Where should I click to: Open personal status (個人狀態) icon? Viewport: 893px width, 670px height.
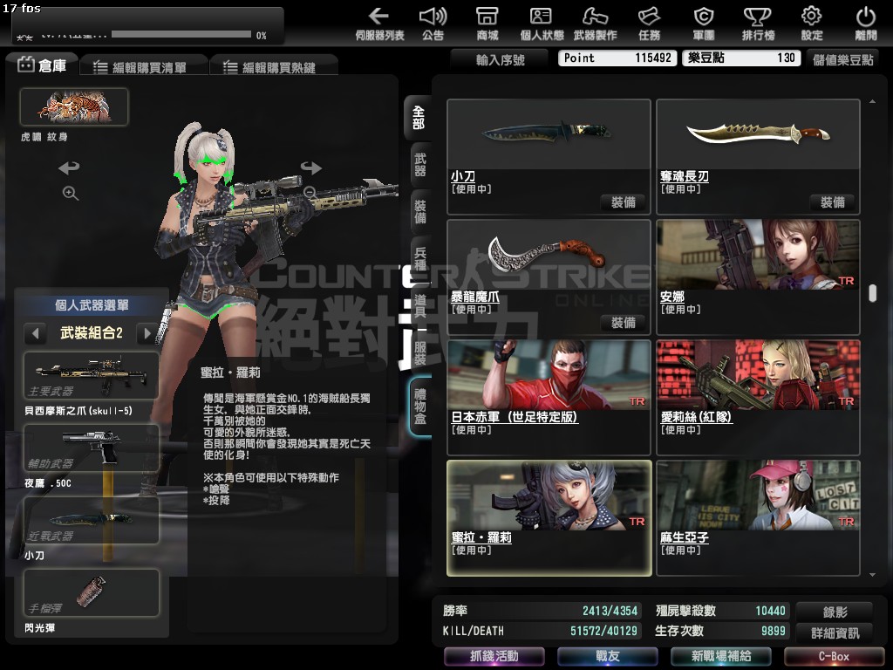[541, 24]
